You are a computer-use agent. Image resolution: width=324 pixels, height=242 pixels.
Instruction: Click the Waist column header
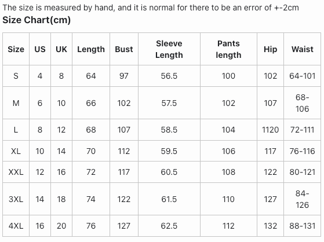point(303,49)
